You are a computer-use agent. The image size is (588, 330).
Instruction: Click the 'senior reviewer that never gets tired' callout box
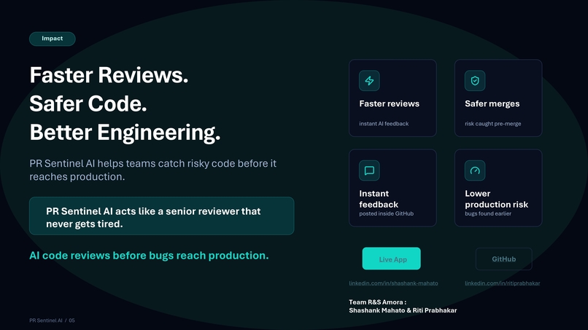click(162, 216)
